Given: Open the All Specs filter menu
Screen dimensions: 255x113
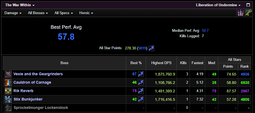Looking at the screenshot, I should click(63, 13).
